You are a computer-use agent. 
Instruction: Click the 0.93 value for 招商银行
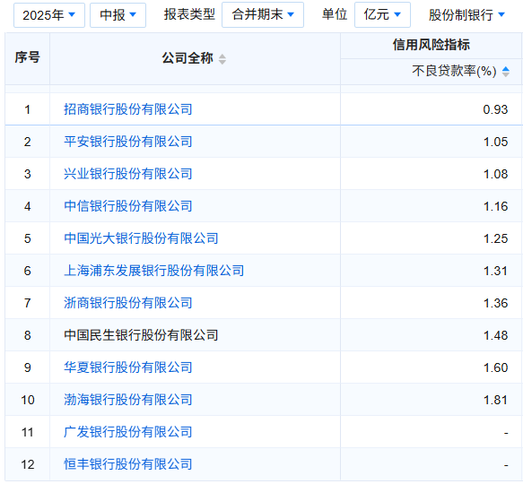pyautogui.click(x=495, y=109)
